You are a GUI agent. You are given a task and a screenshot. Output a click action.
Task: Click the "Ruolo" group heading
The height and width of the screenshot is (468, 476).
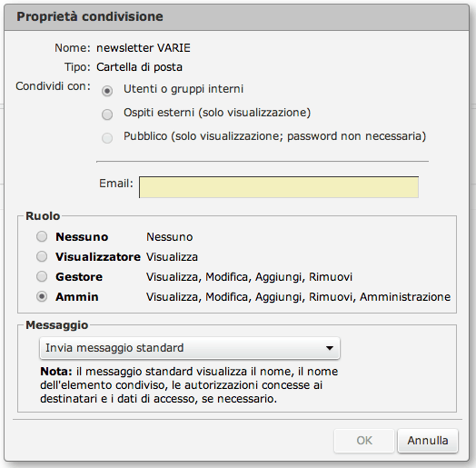pyautogui.click(x=43, y=216)
